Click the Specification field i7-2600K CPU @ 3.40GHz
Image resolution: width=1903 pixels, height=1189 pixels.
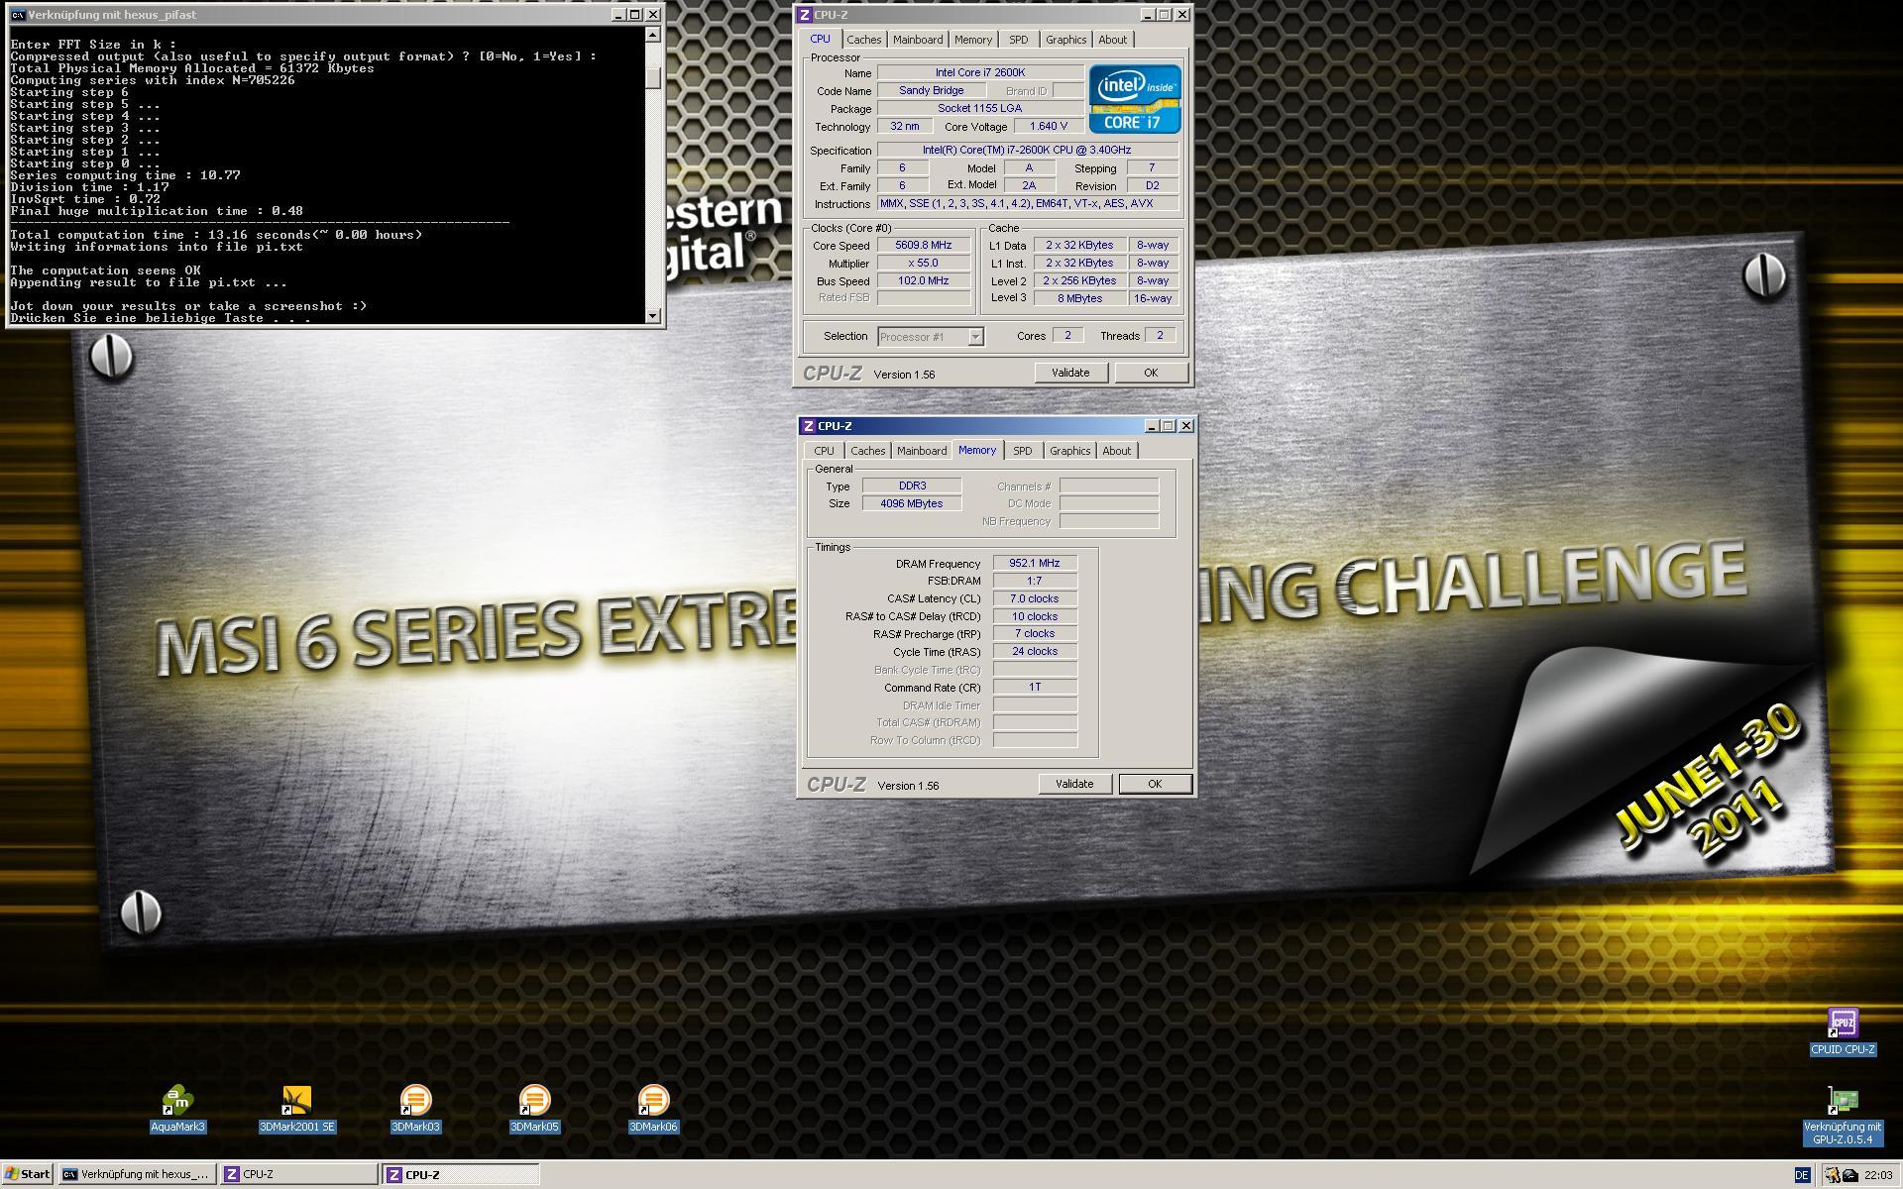tap(1027, 150)
